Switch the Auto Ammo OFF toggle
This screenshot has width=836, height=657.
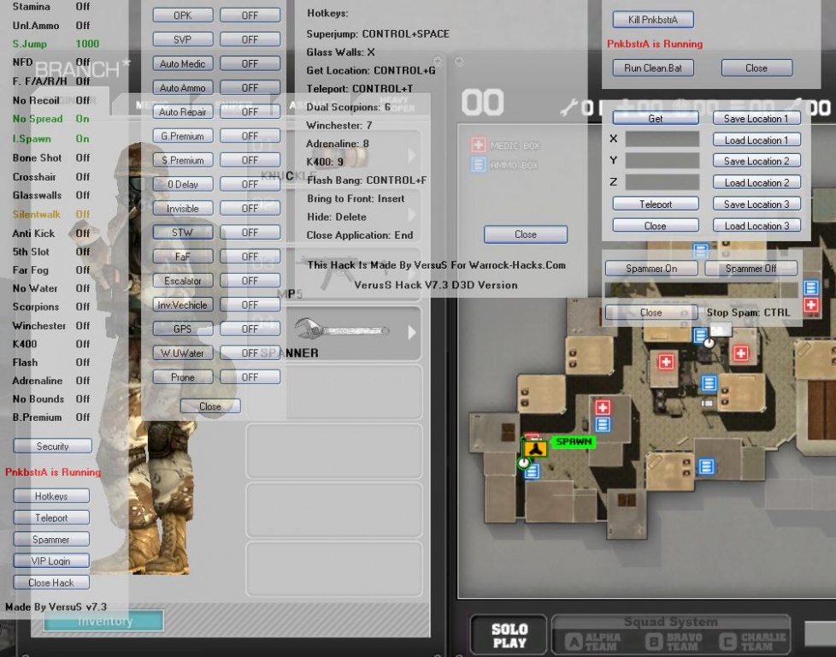tap(250, 87)
